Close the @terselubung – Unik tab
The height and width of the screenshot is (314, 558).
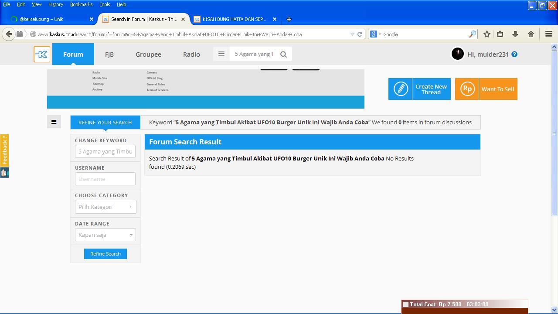tap(92, 19)
